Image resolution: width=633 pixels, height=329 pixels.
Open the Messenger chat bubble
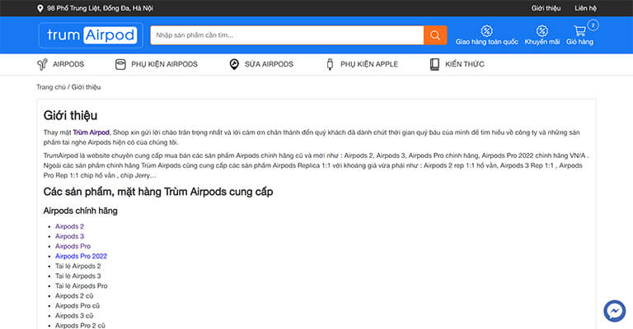[x=614, y=311]
